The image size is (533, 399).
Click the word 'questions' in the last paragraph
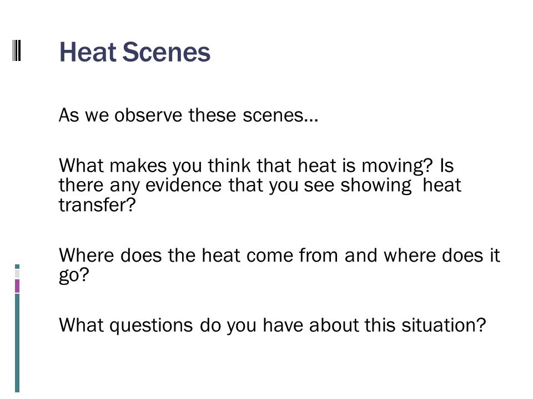[151, 325]
